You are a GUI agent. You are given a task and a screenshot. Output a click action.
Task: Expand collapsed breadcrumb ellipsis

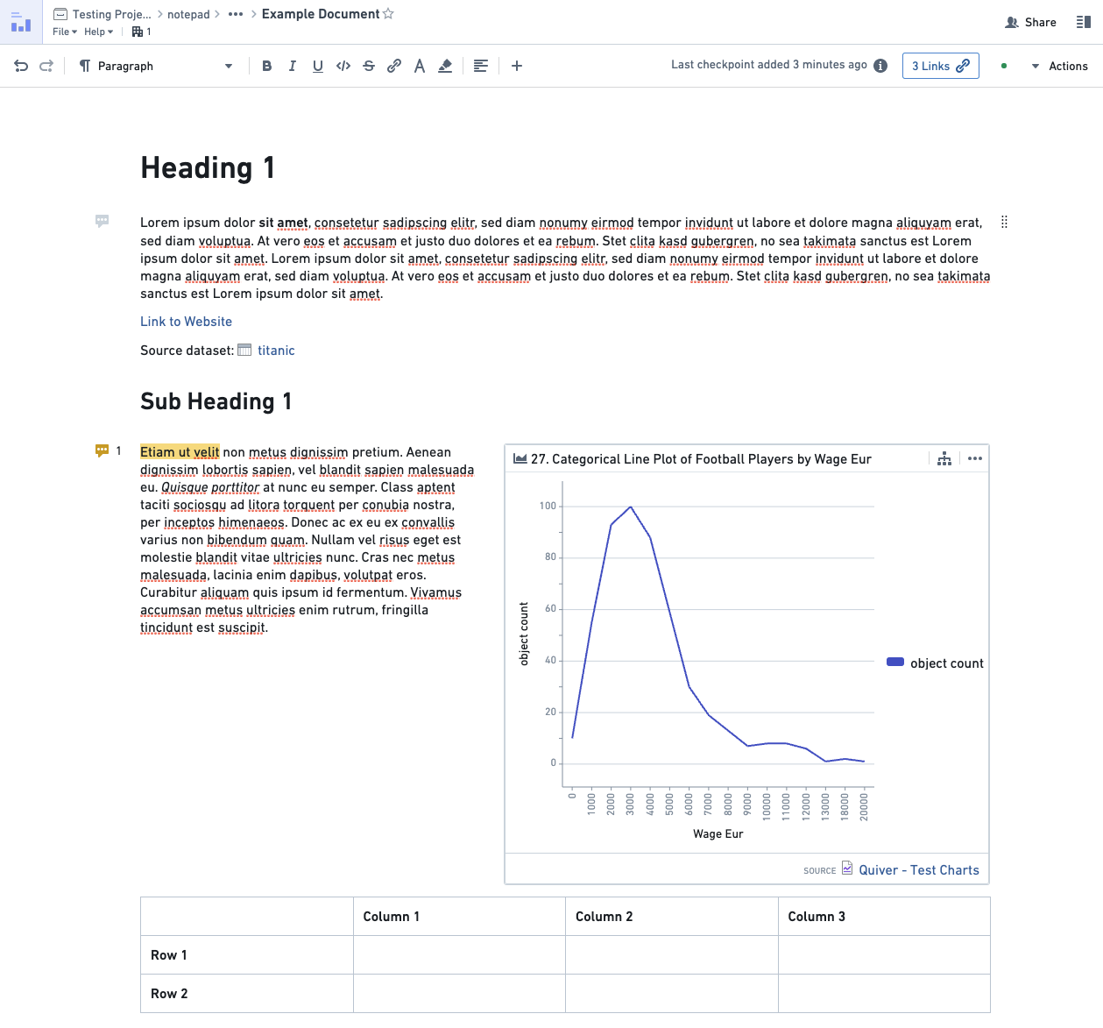[236, 14]
